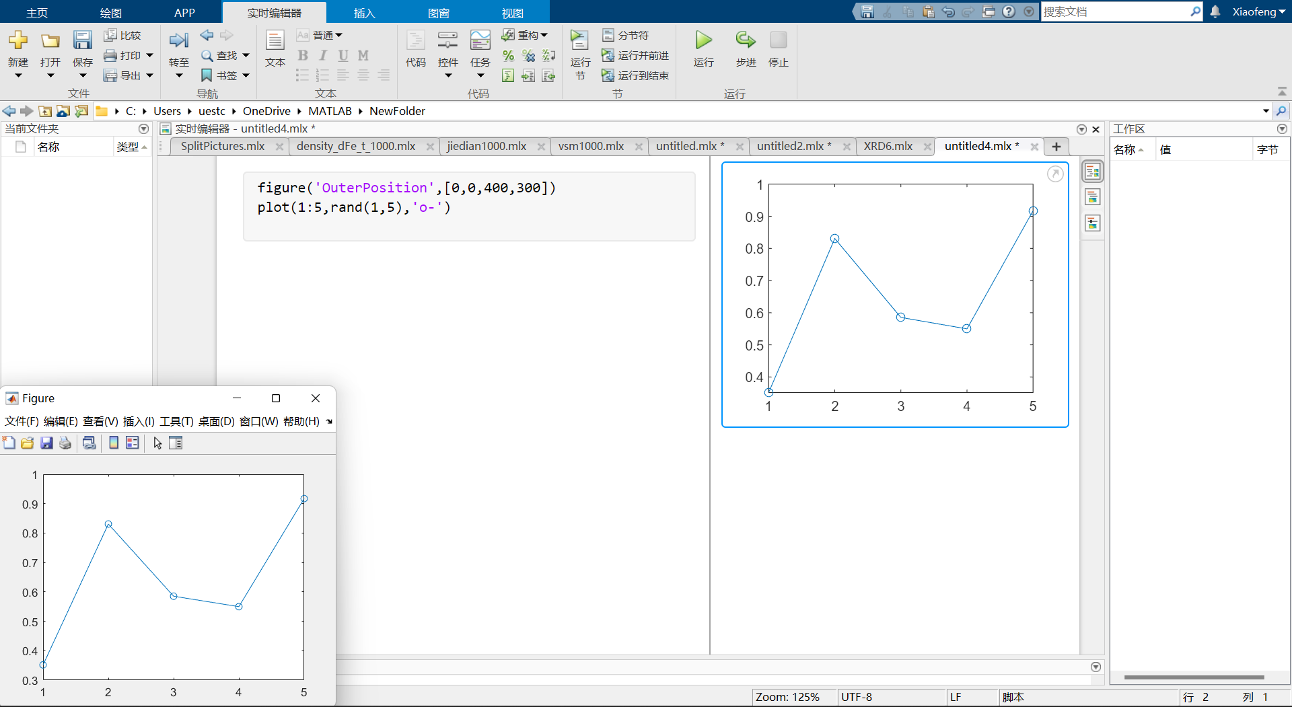Expand the 打印 print dropdown arrow
Screen dimensions: 1292x707
pos(149,55)
